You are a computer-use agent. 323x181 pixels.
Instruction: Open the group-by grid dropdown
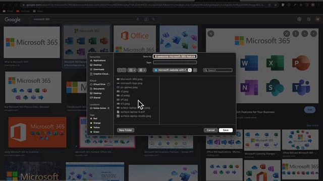142,70
